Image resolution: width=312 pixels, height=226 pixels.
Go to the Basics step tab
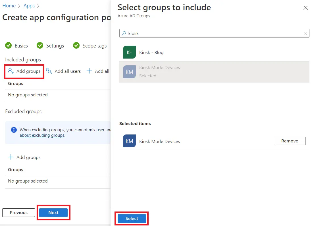click(x=17, y=46)
